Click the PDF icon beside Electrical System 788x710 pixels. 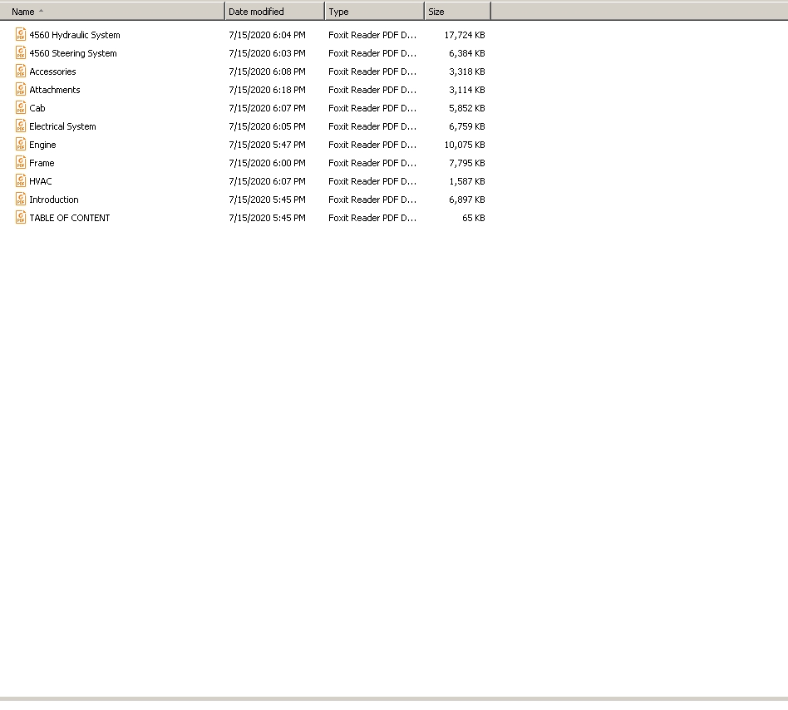[21, 126]
